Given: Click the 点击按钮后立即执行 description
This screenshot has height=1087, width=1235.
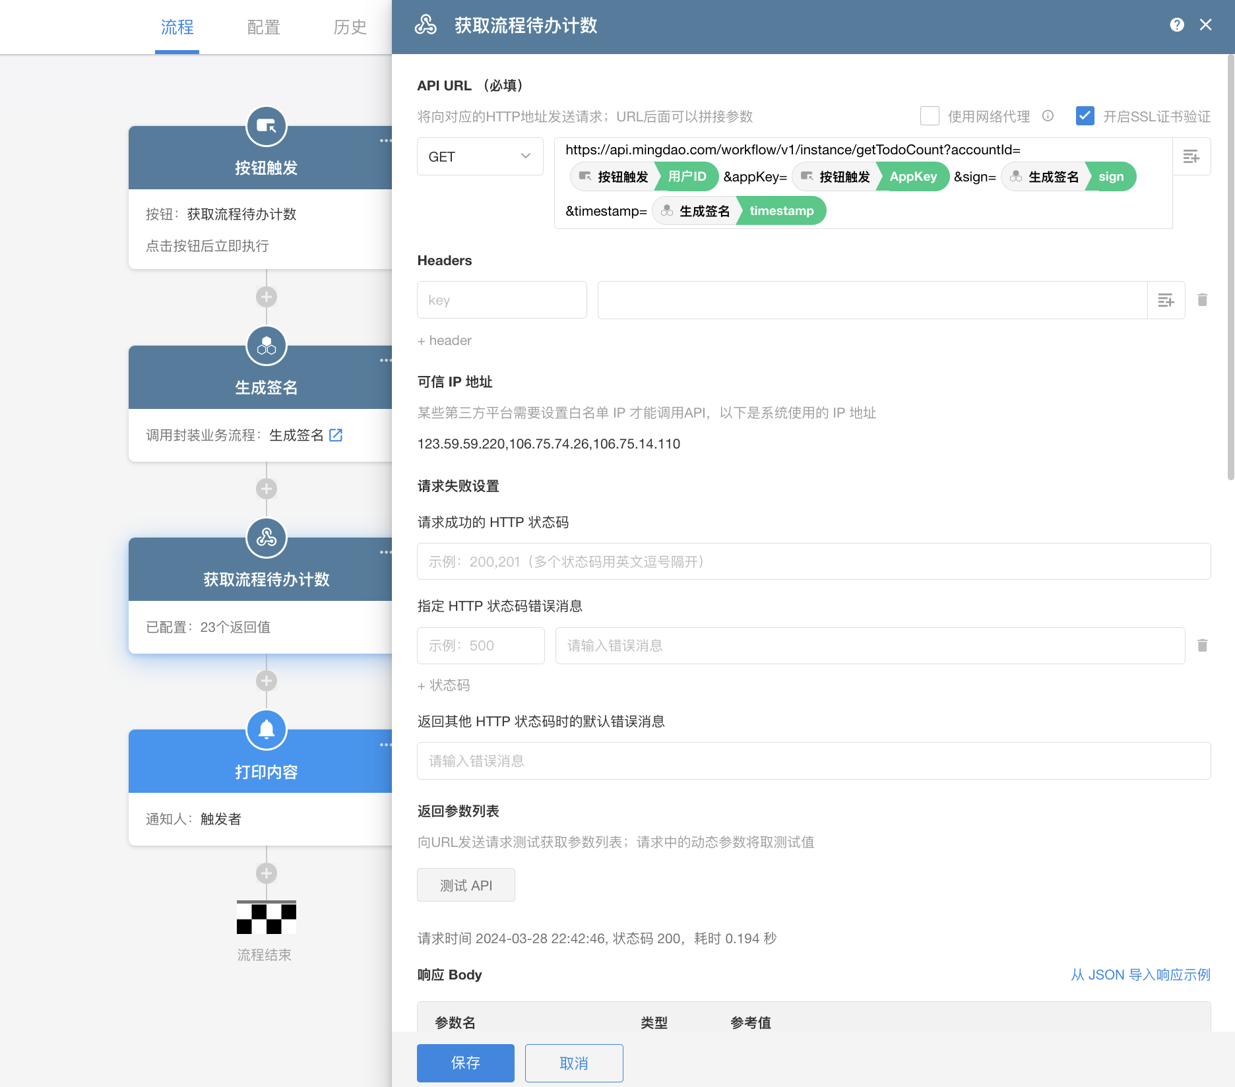Looking at the screenshot, I should pos(207,246).
